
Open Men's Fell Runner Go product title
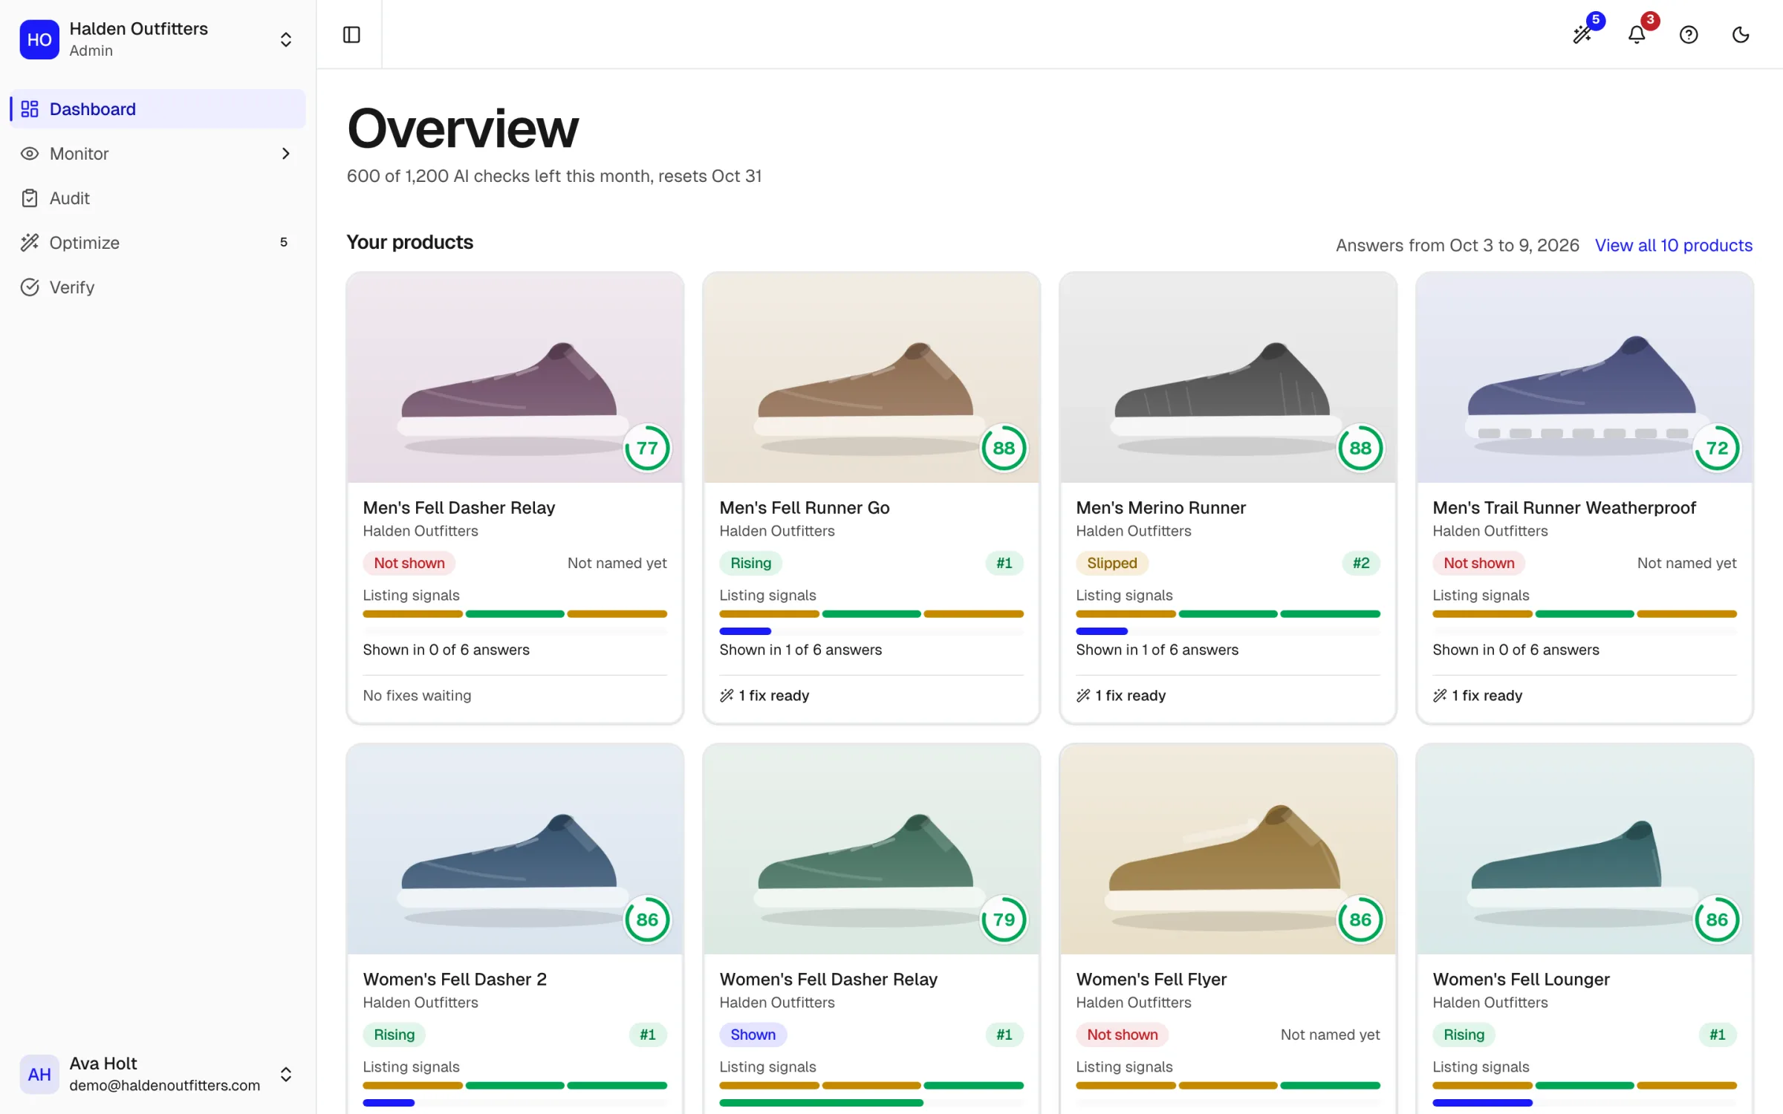coord(804,507)
